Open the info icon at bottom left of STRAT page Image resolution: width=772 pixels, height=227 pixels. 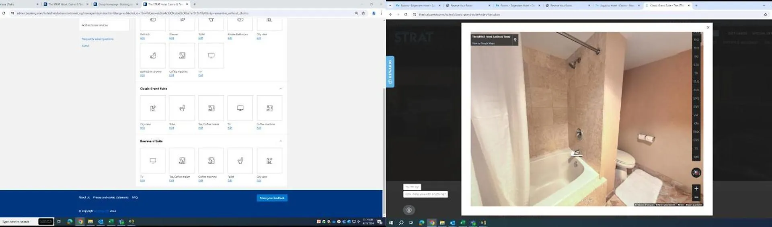(x=409, y=210)
